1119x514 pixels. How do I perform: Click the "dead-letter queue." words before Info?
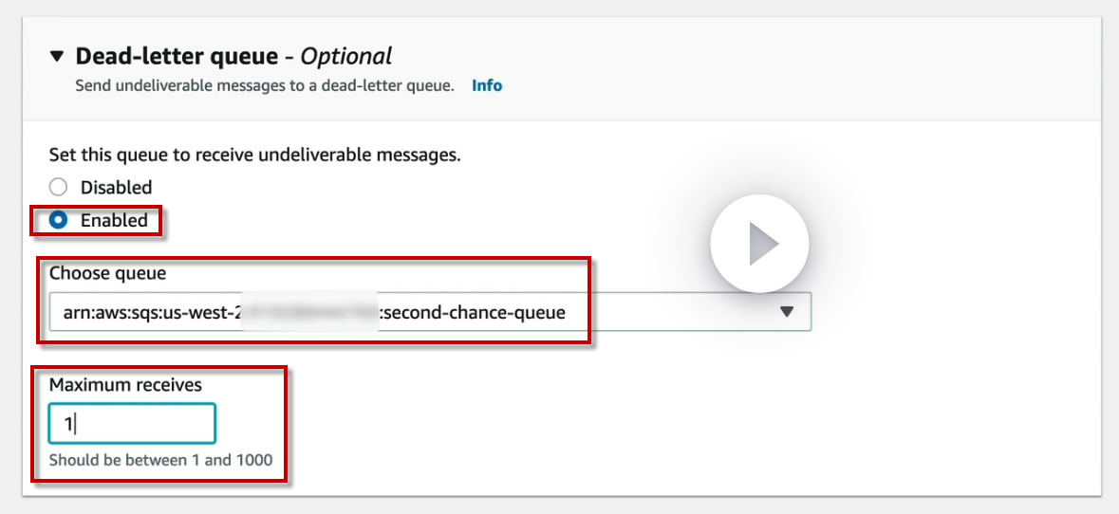click(x=401, y=85)
